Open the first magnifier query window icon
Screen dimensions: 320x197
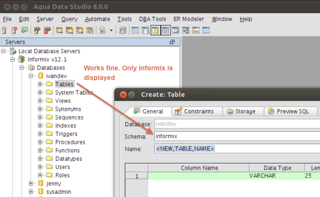(59, 30)
